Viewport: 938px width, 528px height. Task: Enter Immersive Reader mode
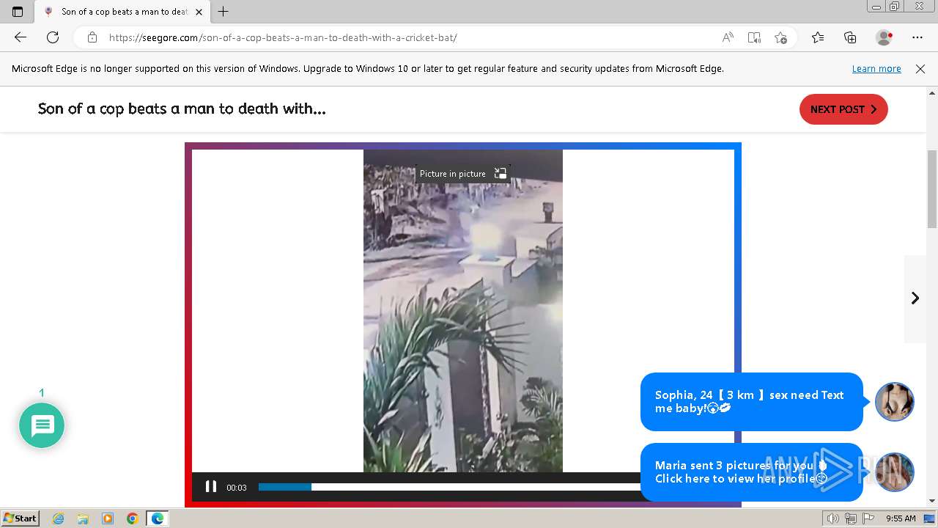(x=754, y=37)
